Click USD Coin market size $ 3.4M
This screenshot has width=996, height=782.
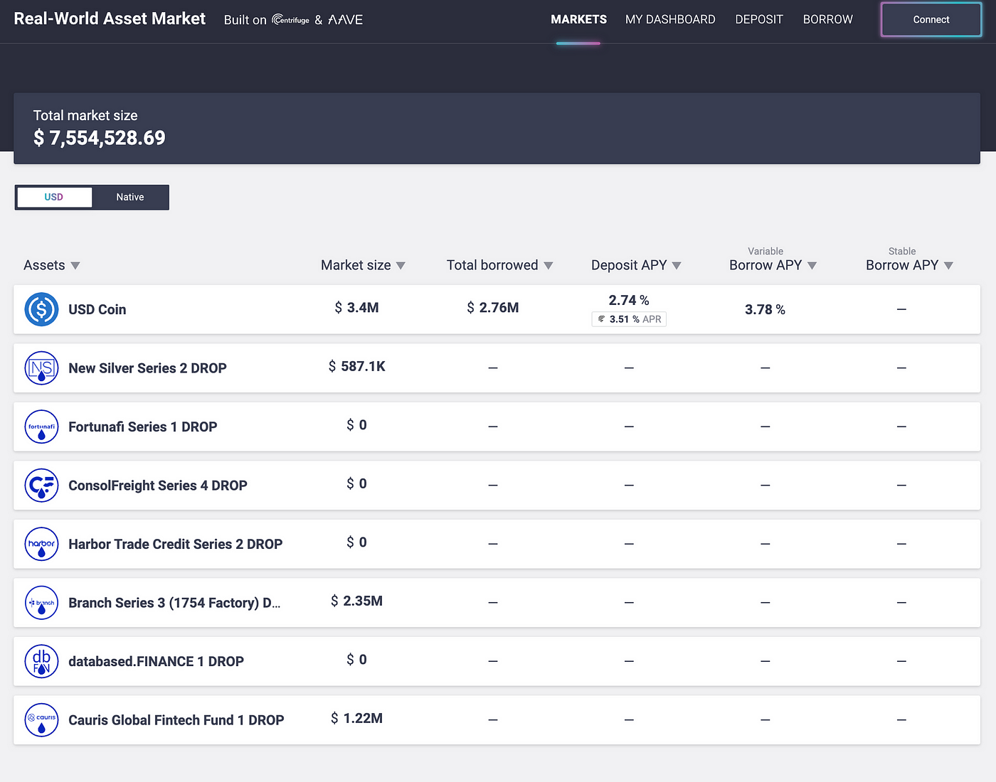pyautogui.click(x=356, y=308)
